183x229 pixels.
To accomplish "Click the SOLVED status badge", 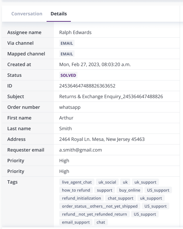I will coord(68,75).
